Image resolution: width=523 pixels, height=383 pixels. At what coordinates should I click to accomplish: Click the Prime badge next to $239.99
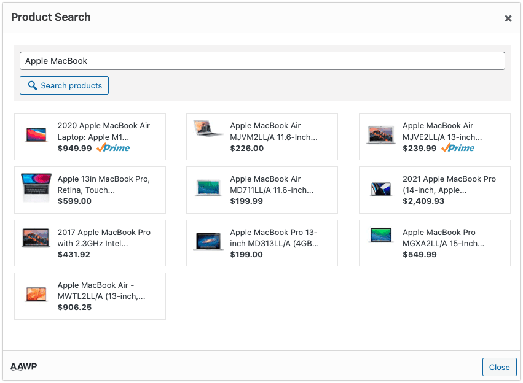(x=458, y=148)
